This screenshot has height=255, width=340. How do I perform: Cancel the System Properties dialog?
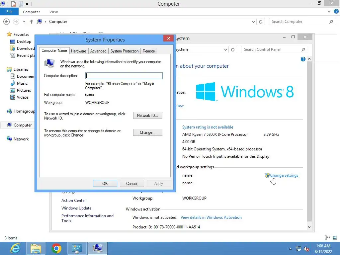pos(131,183)
